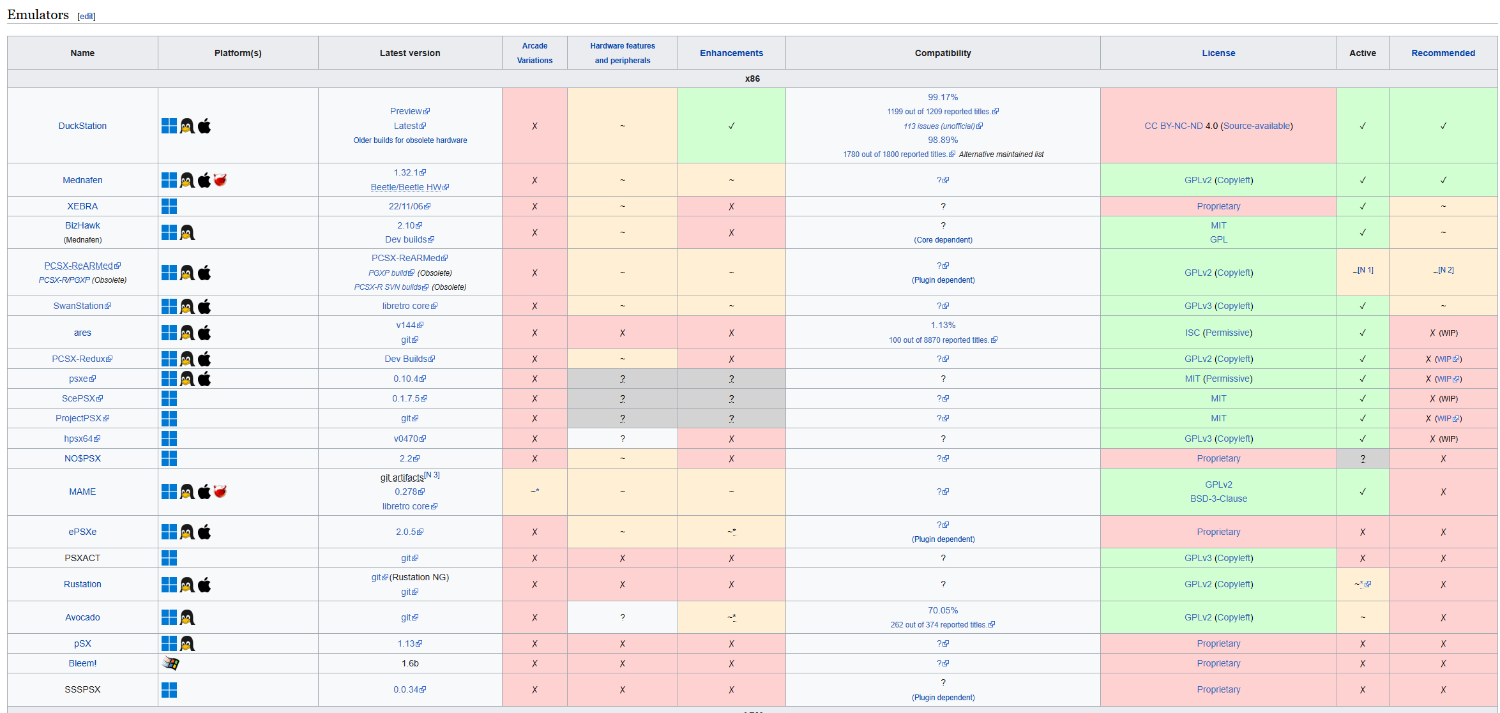Open 1199 out of 1209 reported titles link
Screen dimensions: 1500x713
click(943, 112)
